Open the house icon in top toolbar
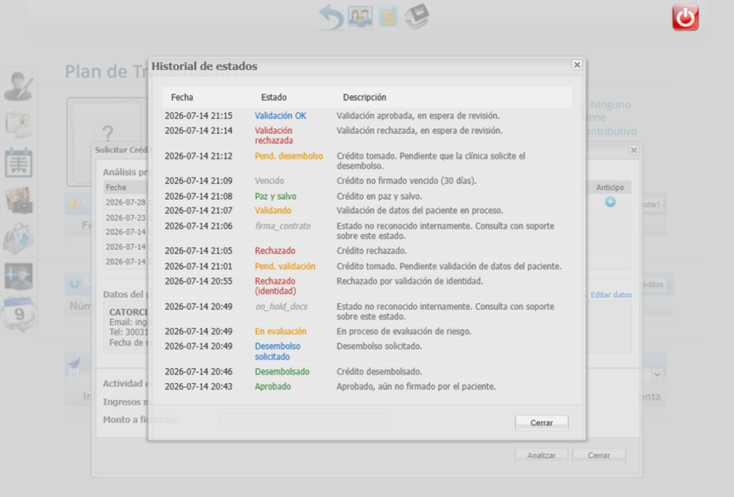Viewport: 734px width, 497px height. click(x=416, y=16)
